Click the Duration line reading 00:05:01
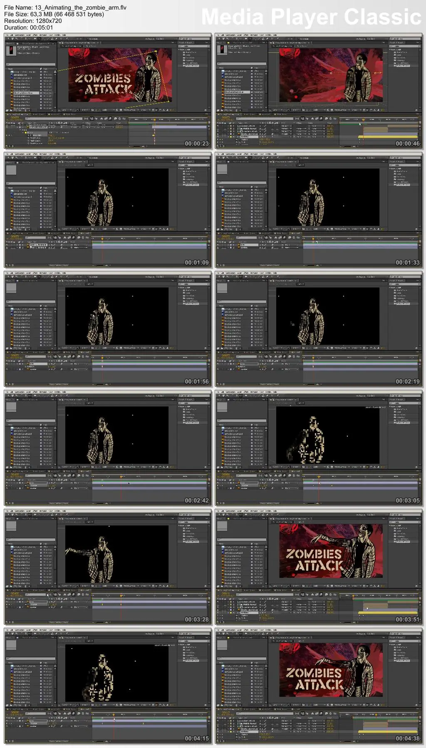426x748 pixels. point(29,27)
